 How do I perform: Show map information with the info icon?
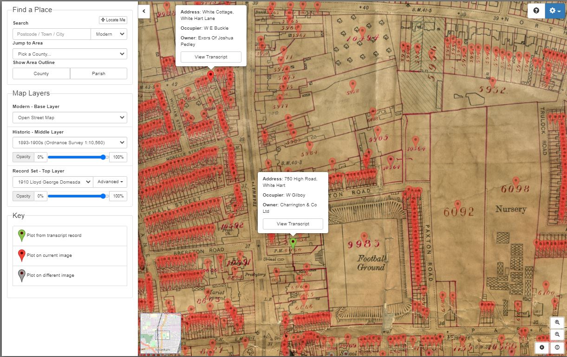pos(542,347)
